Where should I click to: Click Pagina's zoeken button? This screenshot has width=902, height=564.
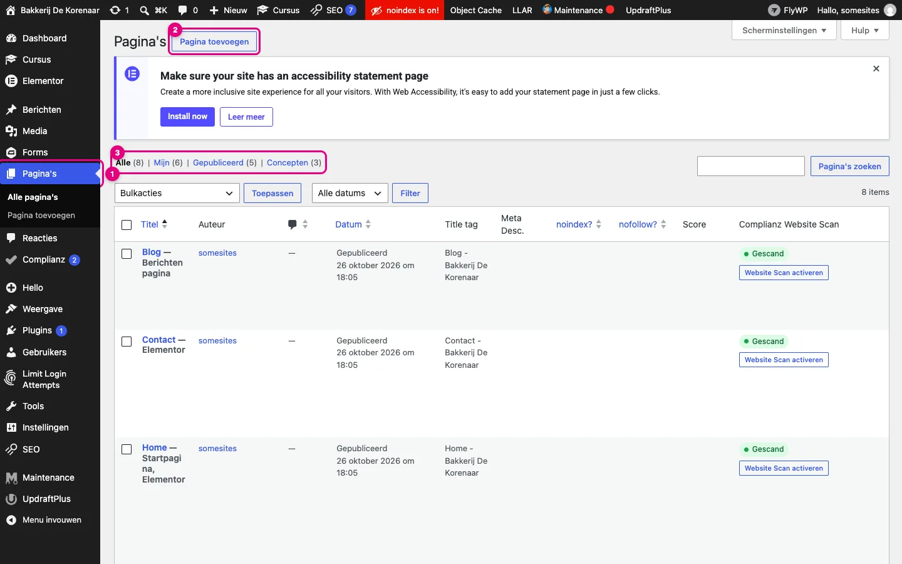pyautogui.click(x=849, y=166)
